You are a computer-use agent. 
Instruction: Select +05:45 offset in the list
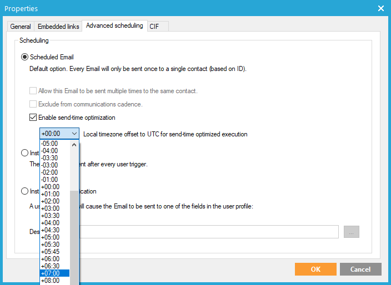[54, 252]
